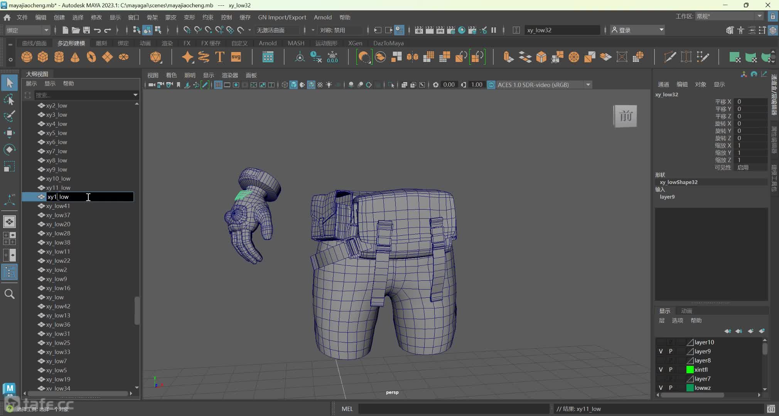Select xy_low41 in the outliner
Screen dimensions: 779x416
tap(58, 206)
